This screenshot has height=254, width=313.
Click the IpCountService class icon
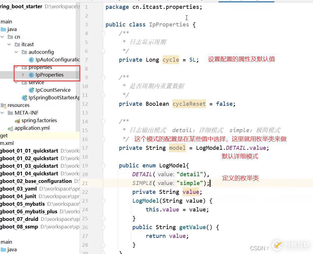[31, 90]
